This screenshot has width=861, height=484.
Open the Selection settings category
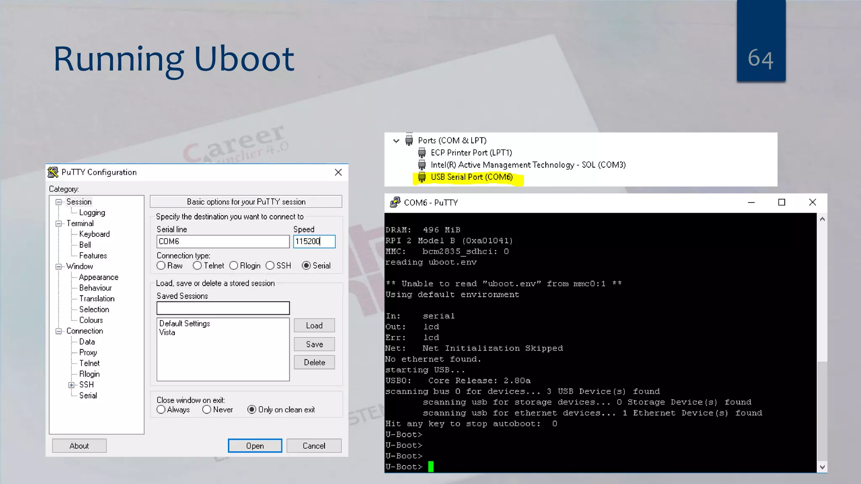94,310
